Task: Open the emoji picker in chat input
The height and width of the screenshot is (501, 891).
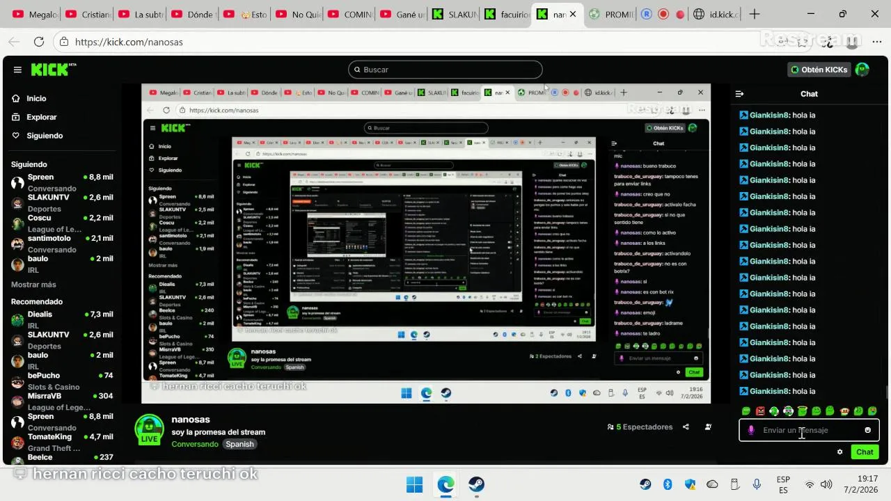Action: [x=867, y=430]
